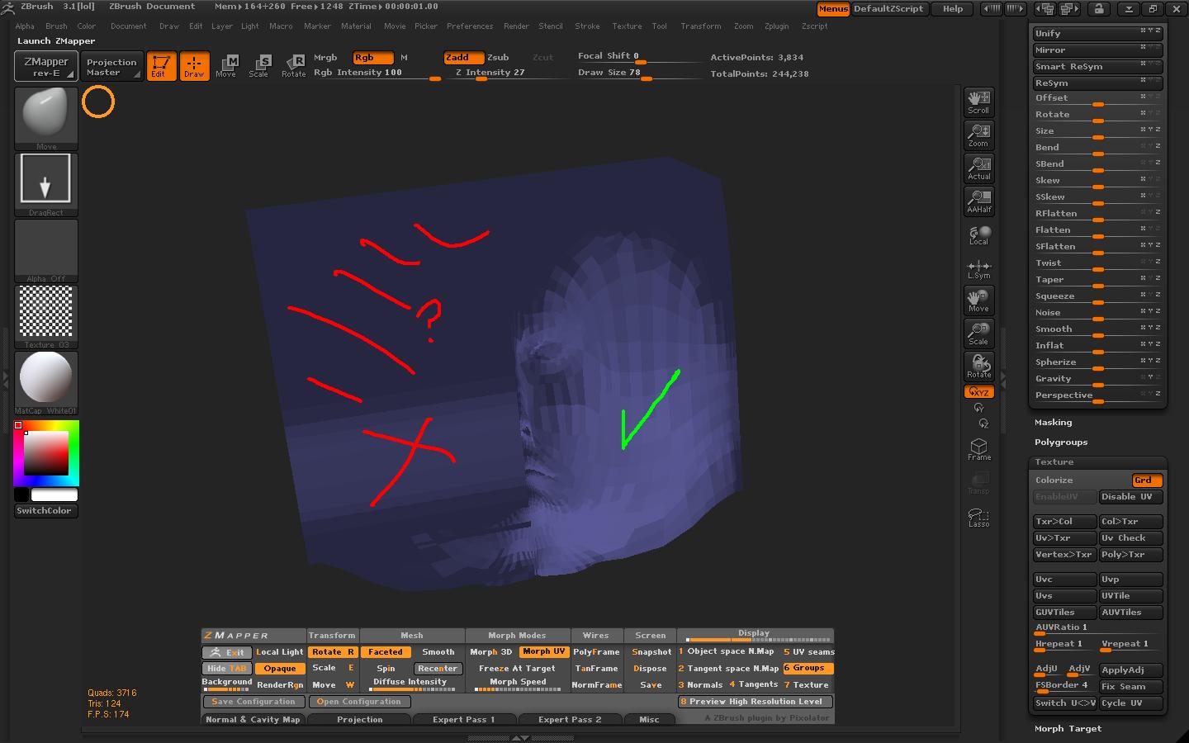Click the Rotate view icon on right shelf
The width and height of the screenshot is (1189, 743).
[x=978, y=367]
